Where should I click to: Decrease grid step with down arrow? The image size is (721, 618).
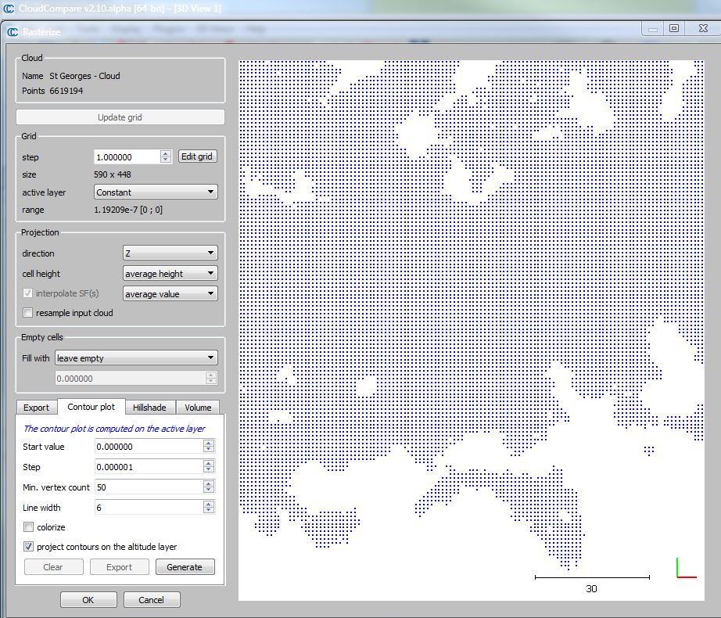pos(165,160)
